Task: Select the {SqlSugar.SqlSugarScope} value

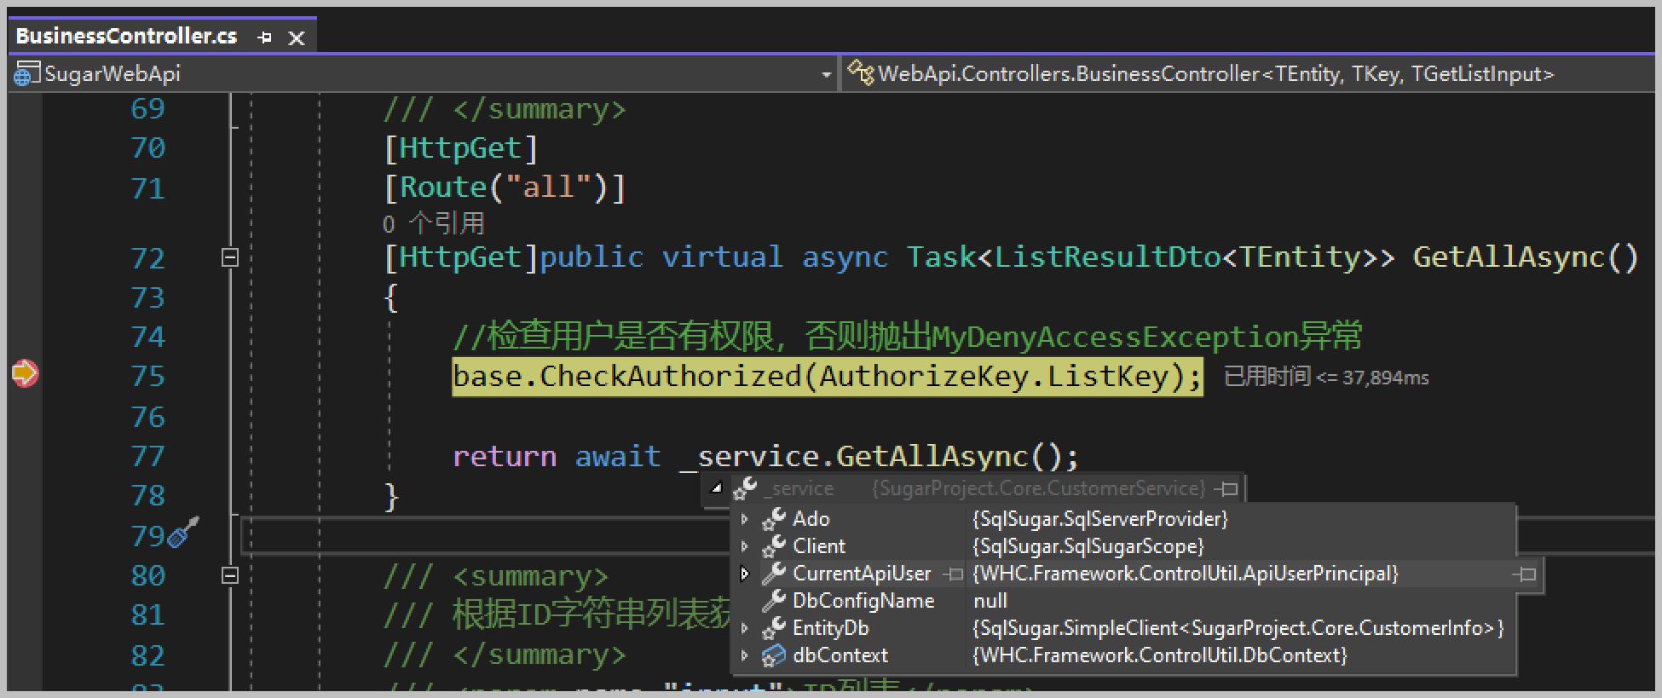Action: (x=1088, y=546)
